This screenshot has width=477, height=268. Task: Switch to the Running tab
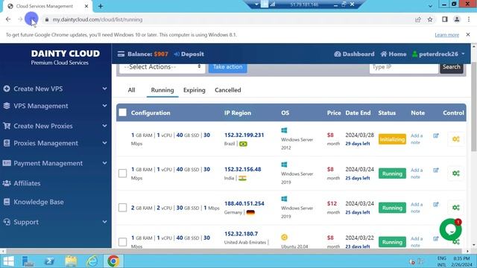(x=162, y=90)
